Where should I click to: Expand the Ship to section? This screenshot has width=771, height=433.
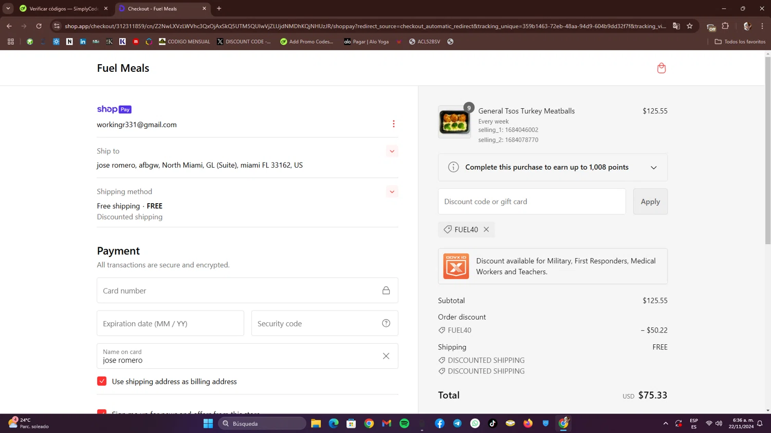click(392, 151)
